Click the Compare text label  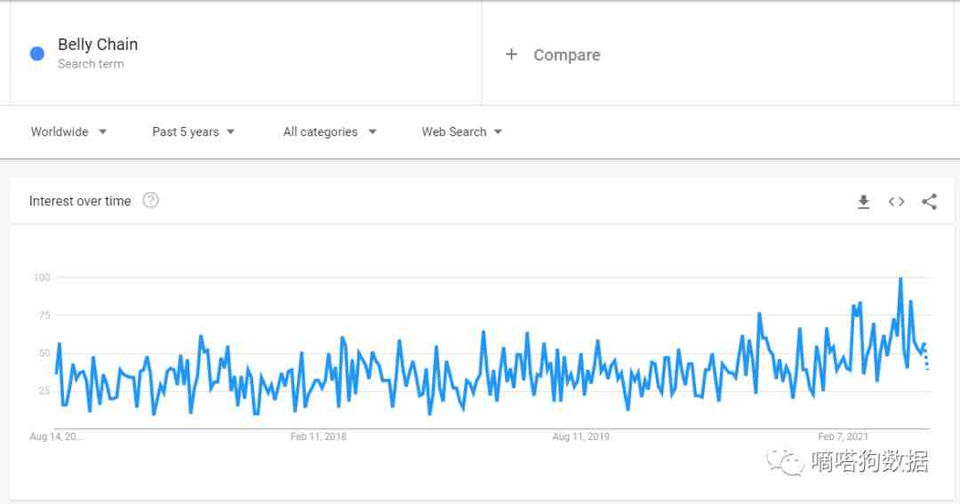pos(566,55)
